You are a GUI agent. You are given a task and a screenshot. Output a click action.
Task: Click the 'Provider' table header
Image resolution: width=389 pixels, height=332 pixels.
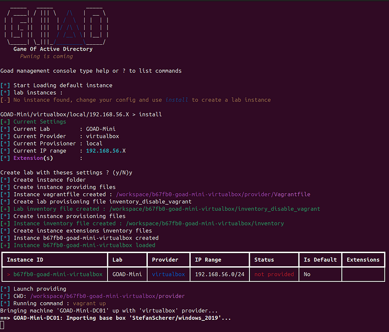tap(165, 260)
